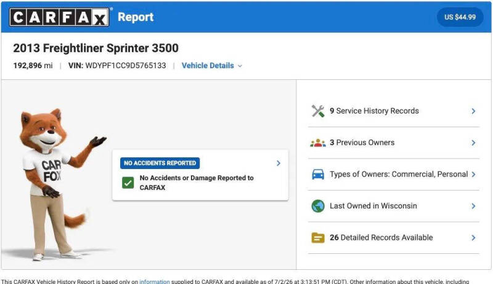Click the Vehicle Details chevron arrow
The height and width of the screenshot is (284, 493).
(x=240, y=66)
